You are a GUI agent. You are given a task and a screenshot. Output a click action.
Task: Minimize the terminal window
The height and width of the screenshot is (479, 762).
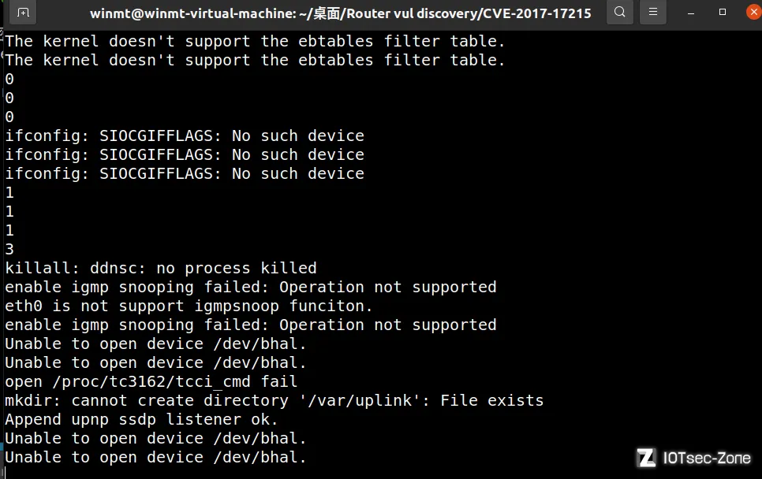coord(690,13)
